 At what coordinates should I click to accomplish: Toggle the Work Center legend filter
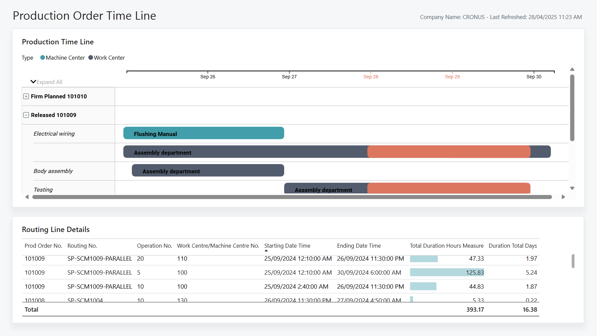pyautogui.click(x=109, y=57)
